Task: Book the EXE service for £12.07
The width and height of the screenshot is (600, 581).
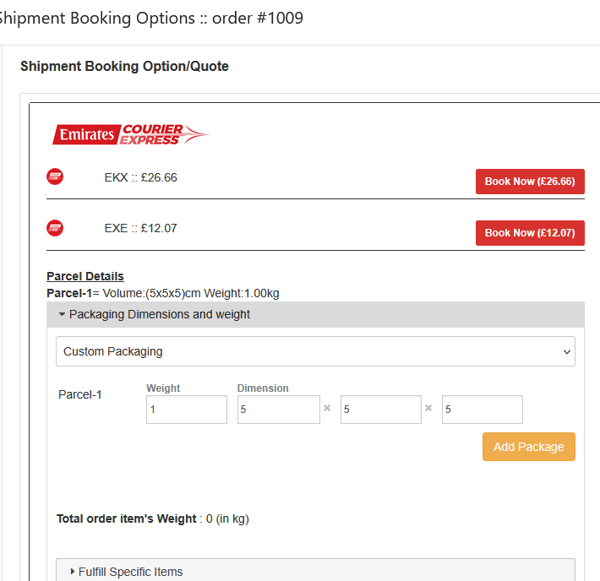Action: coord(530,233)
